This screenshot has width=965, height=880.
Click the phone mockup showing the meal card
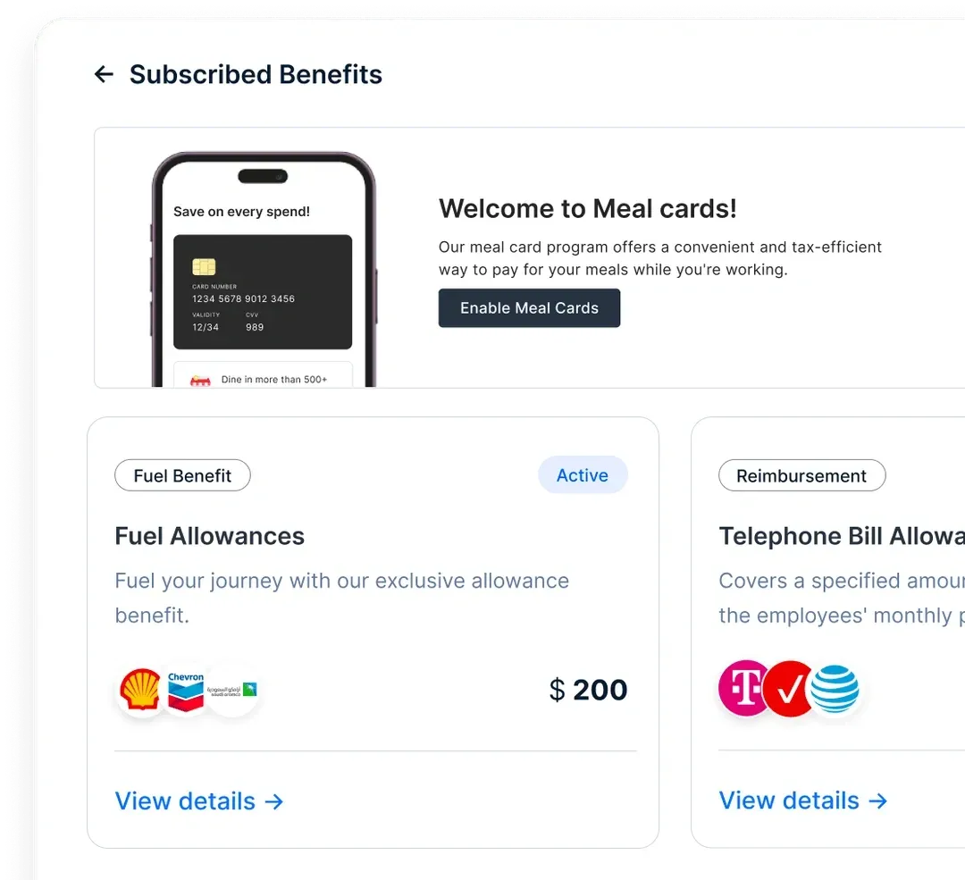tap(263, 268)
